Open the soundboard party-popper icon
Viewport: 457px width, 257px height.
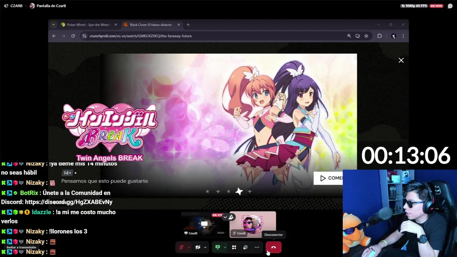pos(245,247)
